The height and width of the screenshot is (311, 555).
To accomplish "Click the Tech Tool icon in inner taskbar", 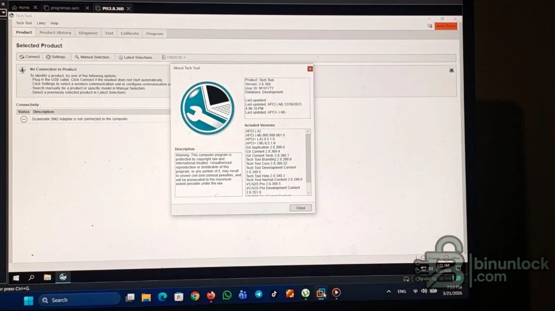I will coord(63,277).
